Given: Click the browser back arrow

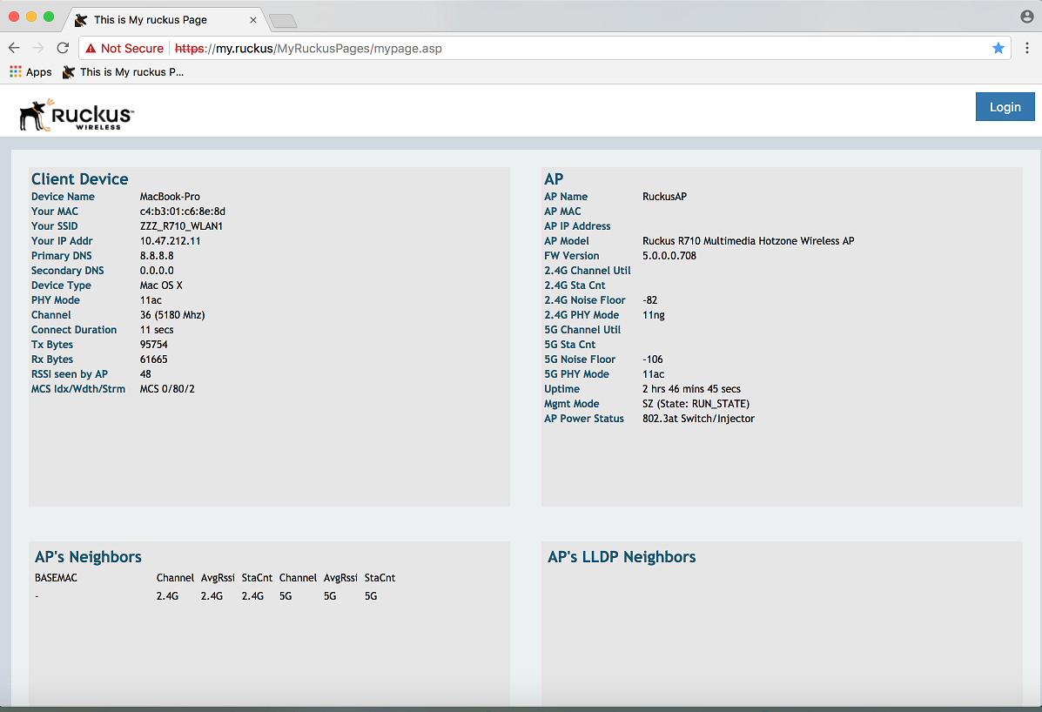Looking at the screenshot, I should tap(15, 49).
